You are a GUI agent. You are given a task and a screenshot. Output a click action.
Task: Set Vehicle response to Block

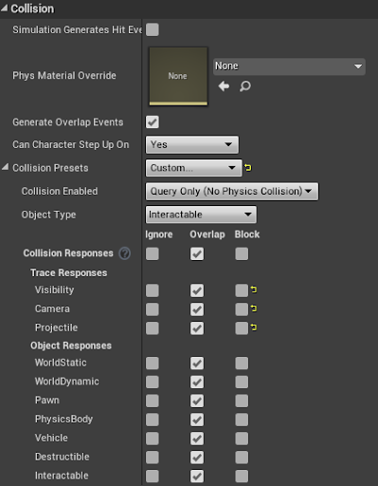[242, 439]
